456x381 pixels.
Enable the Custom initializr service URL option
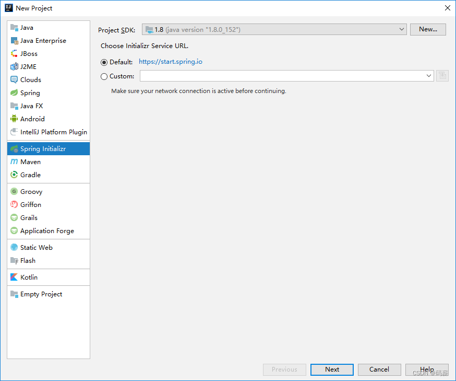[105, 76]
